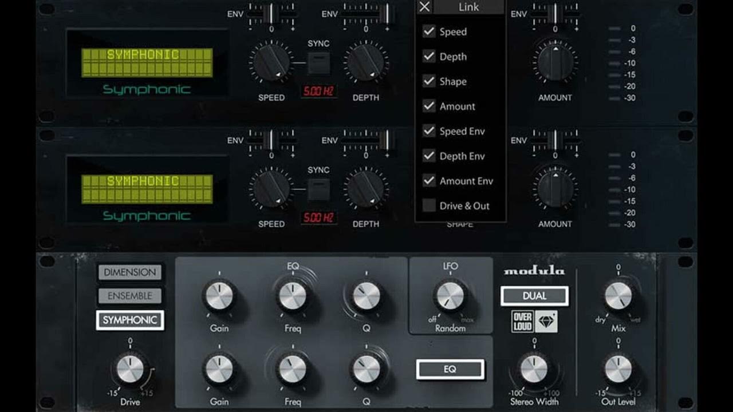Select the ENSEMBLE mode button

(x=129, y=296)
